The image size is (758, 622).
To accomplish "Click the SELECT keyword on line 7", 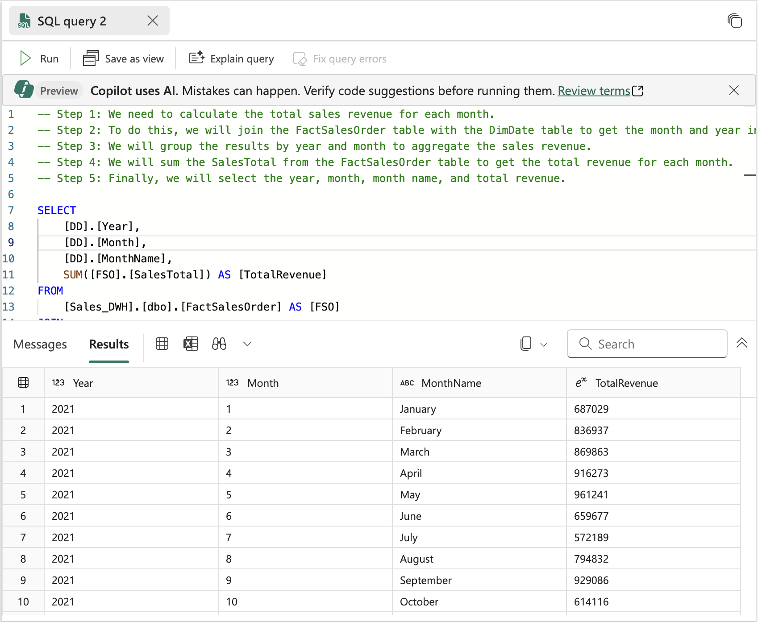I will click(x=57, y=210).
